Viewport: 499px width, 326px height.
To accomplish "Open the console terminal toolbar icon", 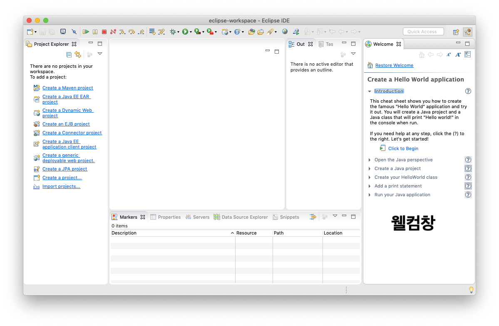I will tap(63, 32).
